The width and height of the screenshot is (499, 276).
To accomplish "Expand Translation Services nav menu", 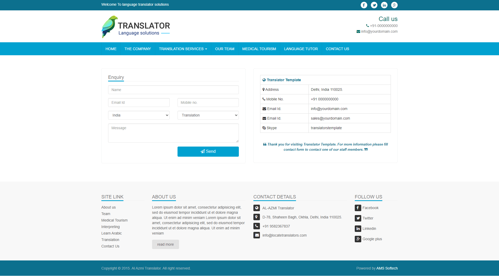I will tap(183, 49).
